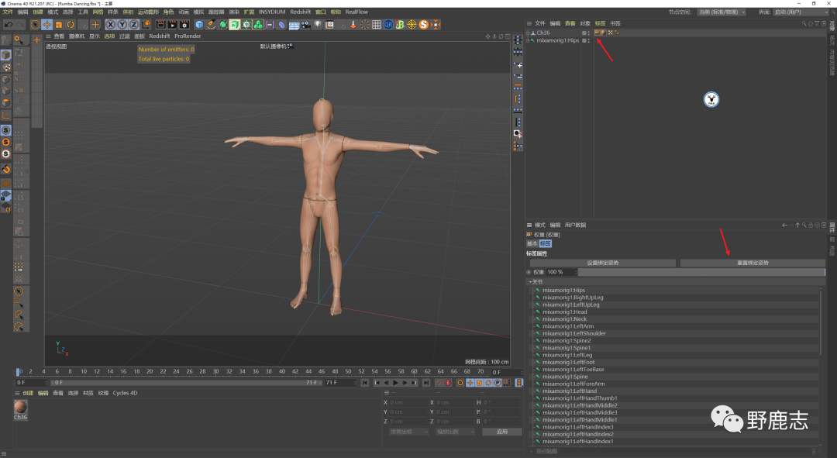This screenshot has width=837, height=458.
Task: Select the Move tool in the top toolbar
Action: [46, 25]
